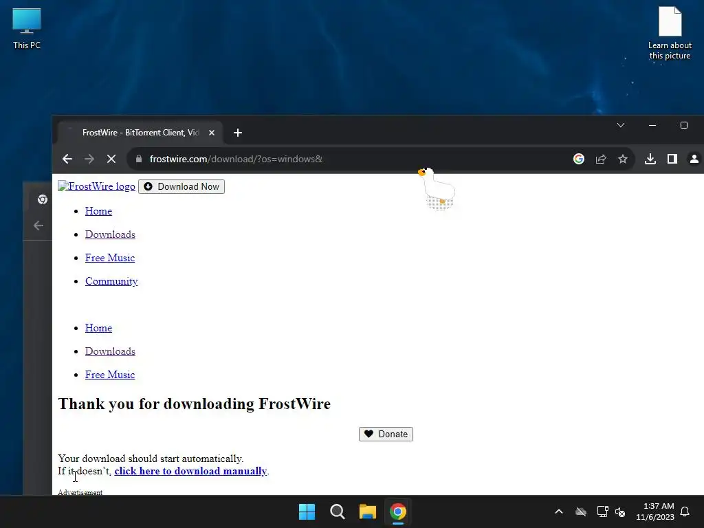Click back arrow in the background window
This screenshot has width=704, height=528.
point(38,225)
